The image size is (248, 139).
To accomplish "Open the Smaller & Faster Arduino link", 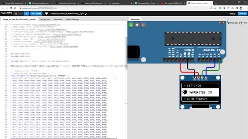I will [x=54, y=44].
